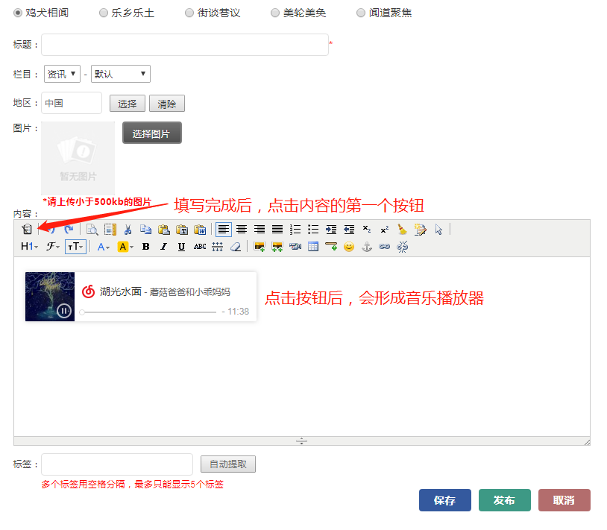
Task: Apply italic formatting
Action: click(x=163, y=247)
